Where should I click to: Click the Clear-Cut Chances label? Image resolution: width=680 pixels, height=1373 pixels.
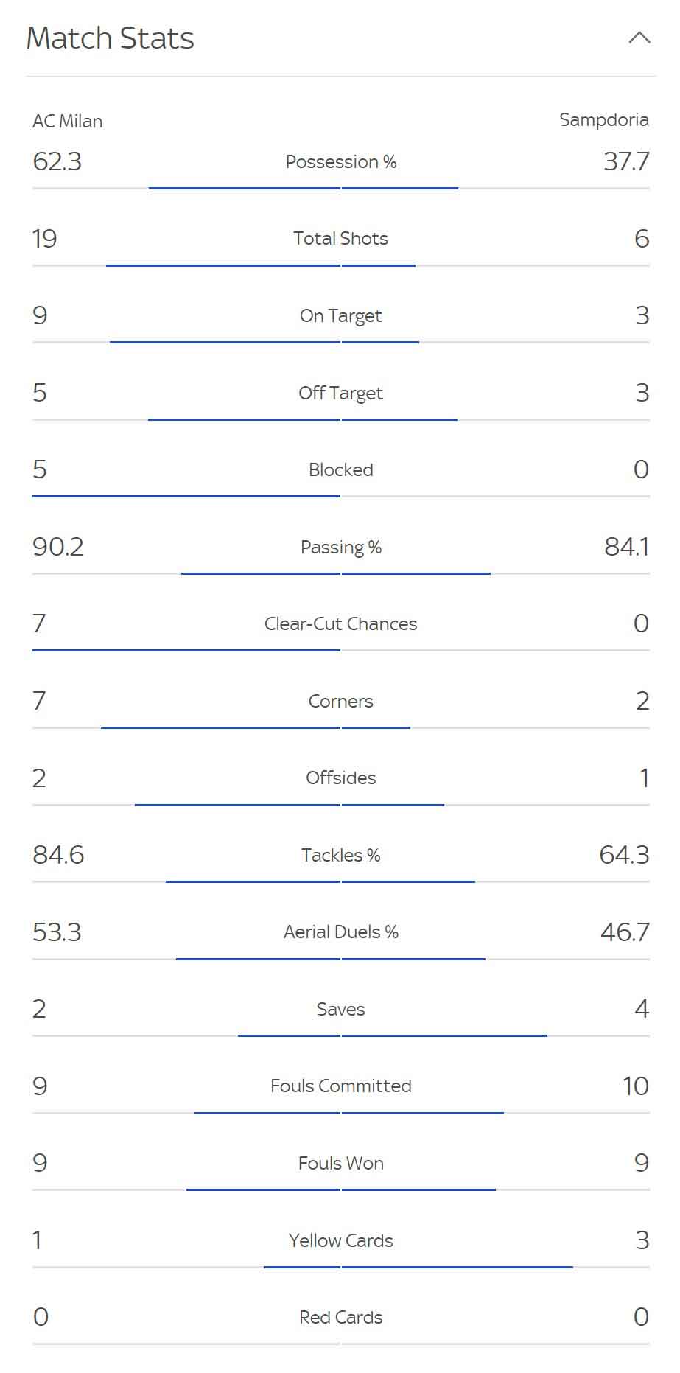(x=341, y=624)
